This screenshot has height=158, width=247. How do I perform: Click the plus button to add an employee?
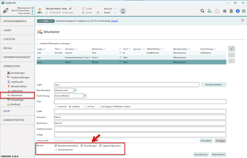coord(232,55)
